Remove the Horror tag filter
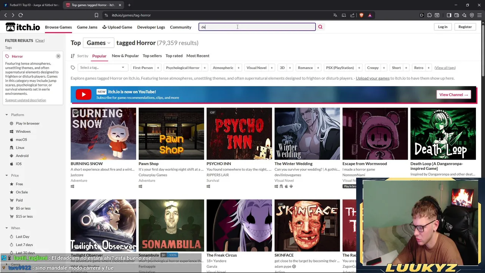This screenshot has width=485, height=273. click(x=58, y=56)
